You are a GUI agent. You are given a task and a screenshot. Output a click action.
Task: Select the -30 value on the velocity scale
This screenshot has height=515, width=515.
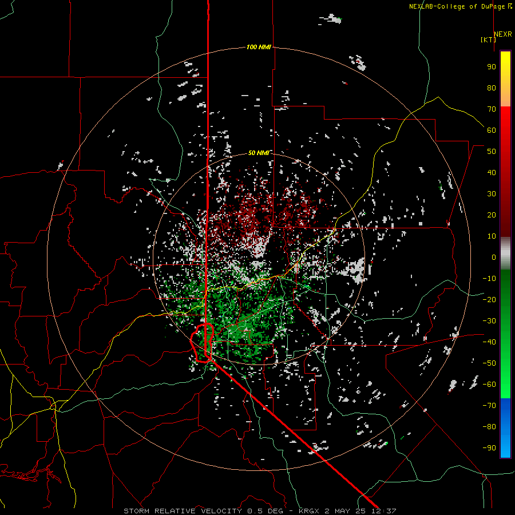(x=489, y=321)
